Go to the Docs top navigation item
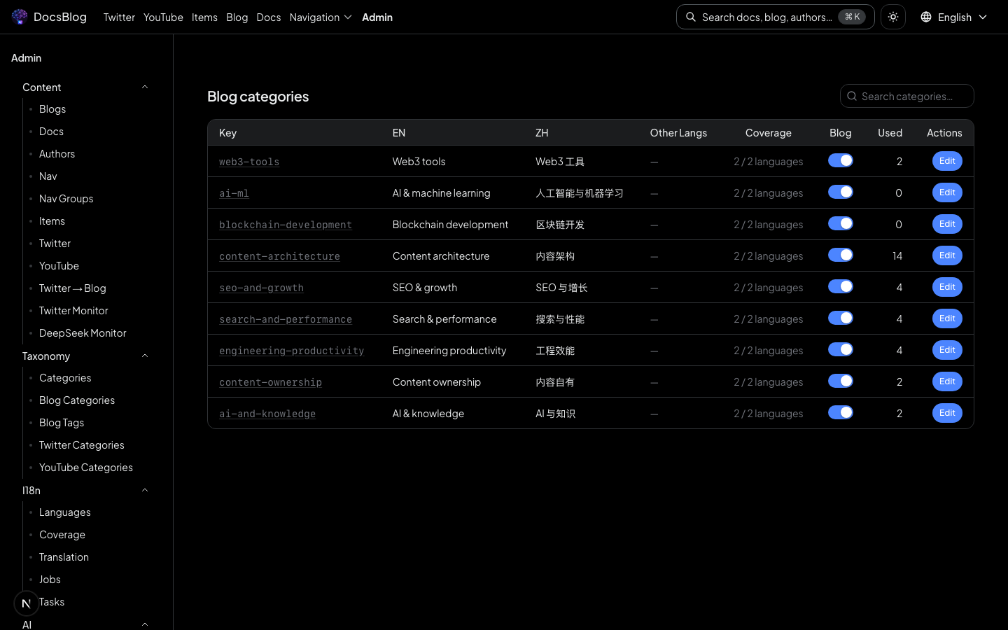Viewport: 1008px width, 630px height. (x=268, y=17)
